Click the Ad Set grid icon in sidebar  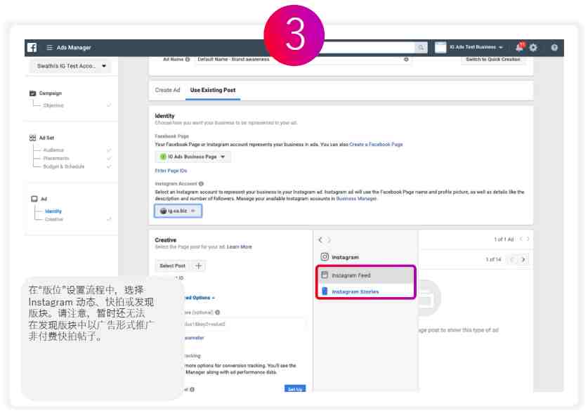click(x=32, y=138)
